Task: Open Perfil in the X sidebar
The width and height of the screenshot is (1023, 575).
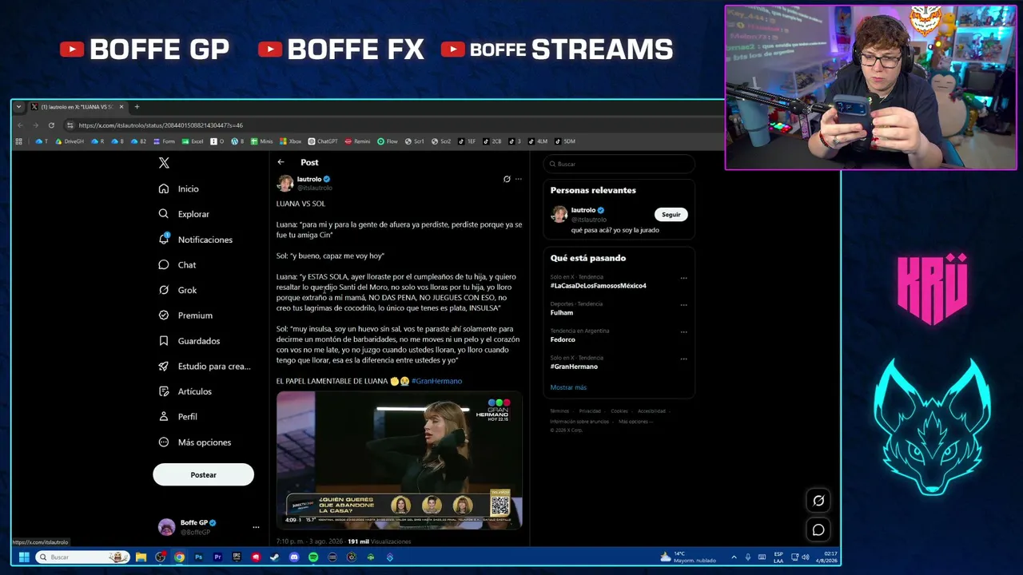Action: [178, 417]
